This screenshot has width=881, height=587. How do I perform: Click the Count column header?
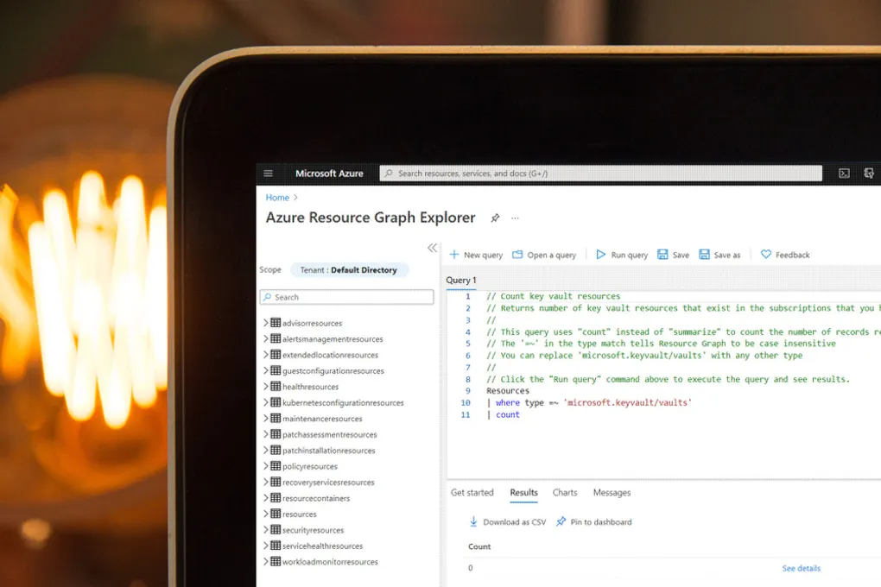(479, 546)
